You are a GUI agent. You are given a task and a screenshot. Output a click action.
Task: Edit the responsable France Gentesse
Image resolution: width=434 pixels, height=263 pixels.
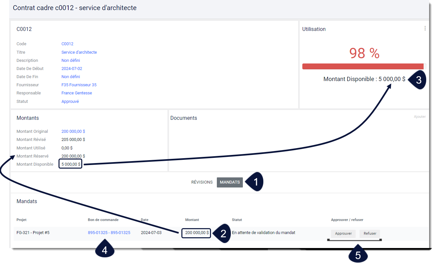(x=77, y=93)
